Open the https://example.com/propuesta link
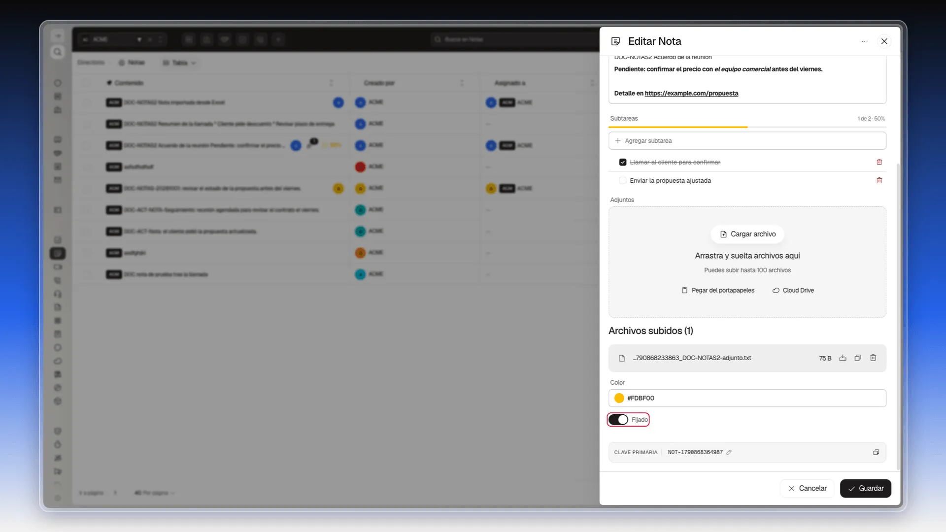The height and width of the screenshot is (532, 946). point(691,94)
